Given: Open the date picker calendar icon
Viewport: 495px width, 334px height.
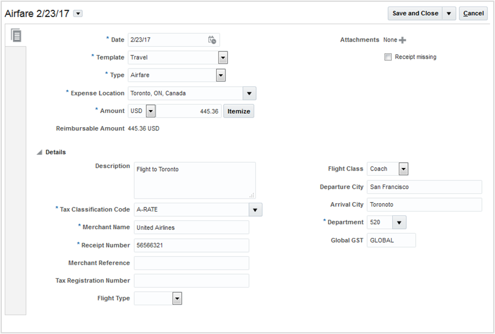Looking at the screenshot, I should (x=212, y=40).
